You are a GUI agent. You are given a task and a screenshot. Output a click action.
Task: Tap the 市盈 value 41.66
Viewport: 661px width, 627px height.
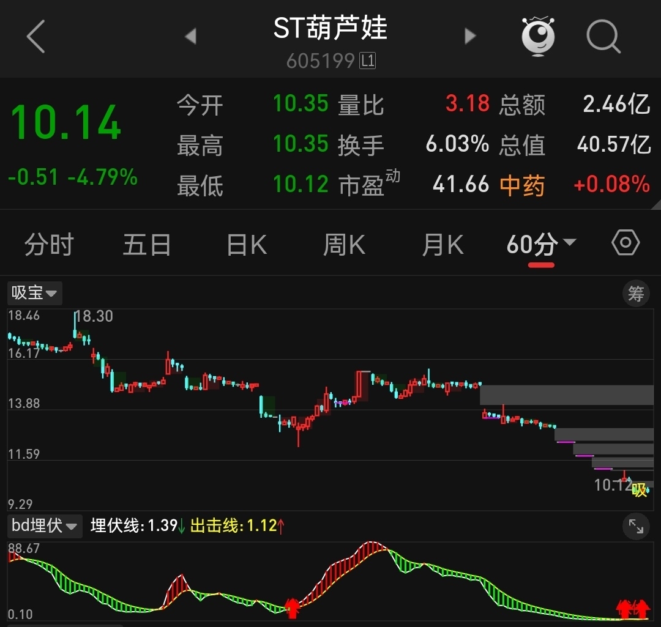pyautogui.click(x=461, y=185)
